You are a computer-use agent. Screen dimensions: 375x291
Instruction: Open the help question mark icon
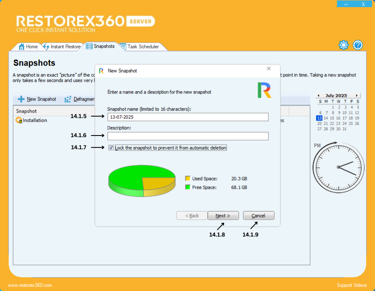coord(358,45)
